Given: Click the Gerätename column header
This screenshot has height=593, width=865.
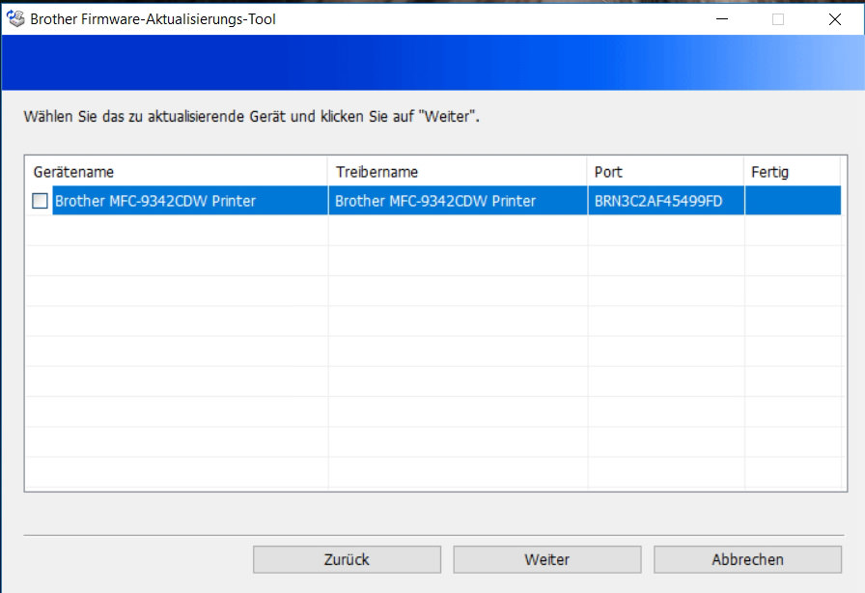Looking at the screenshot, I should coord(176,172).
